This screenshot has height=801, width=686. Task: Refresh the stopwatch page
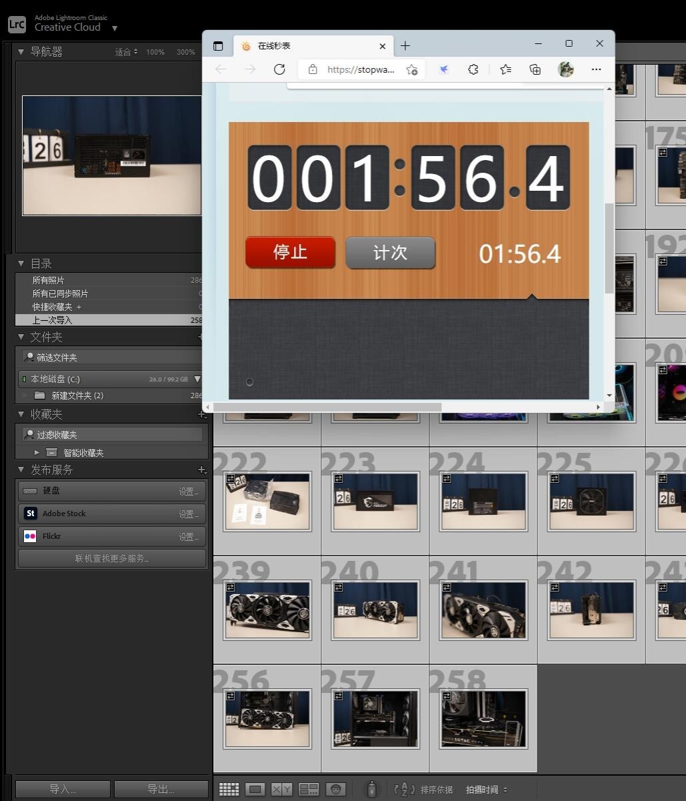(279, 69)
